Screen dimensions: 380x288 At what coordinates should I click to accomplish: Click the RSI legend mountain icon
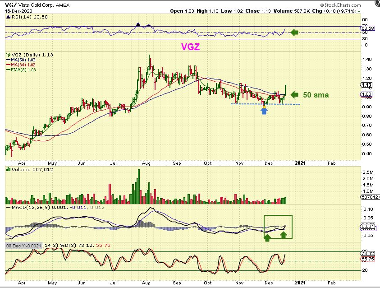(x=8, y=17)
